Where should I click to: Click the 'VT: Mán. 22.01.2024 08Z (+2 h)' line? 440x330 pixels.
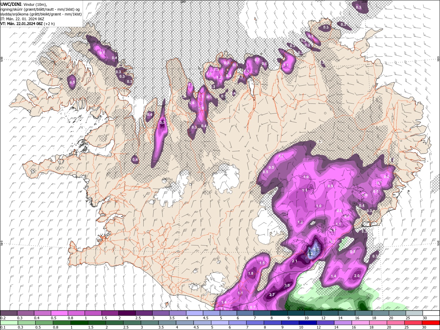pyautogui.click(x=27, y=24)
